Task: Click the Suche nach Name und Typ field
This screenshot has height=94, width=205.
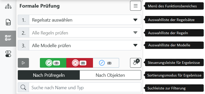Action: pyautogui.click(x=85, y=87)
